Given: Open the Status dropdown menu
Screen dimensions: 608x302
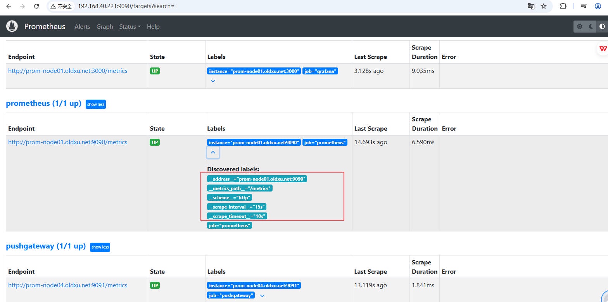Looking at the screenshot, I should pos(130,26).
